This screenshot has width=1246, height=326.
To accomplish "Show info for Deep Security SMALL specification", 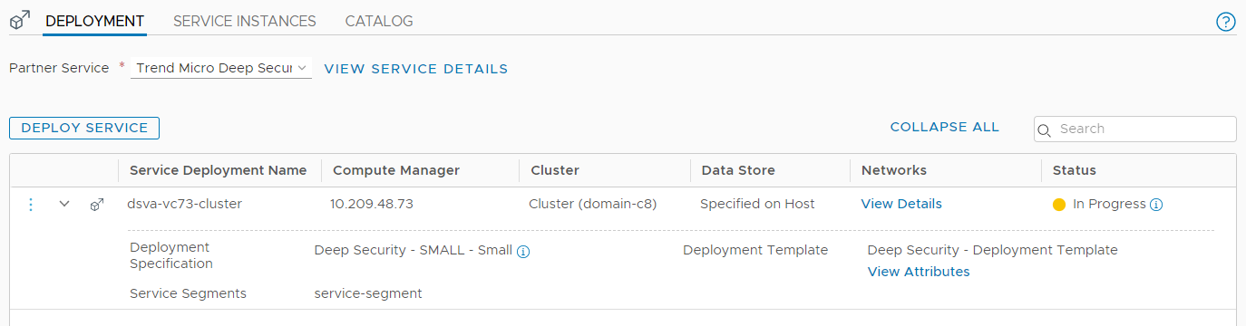I will click(x=523, y=251).
